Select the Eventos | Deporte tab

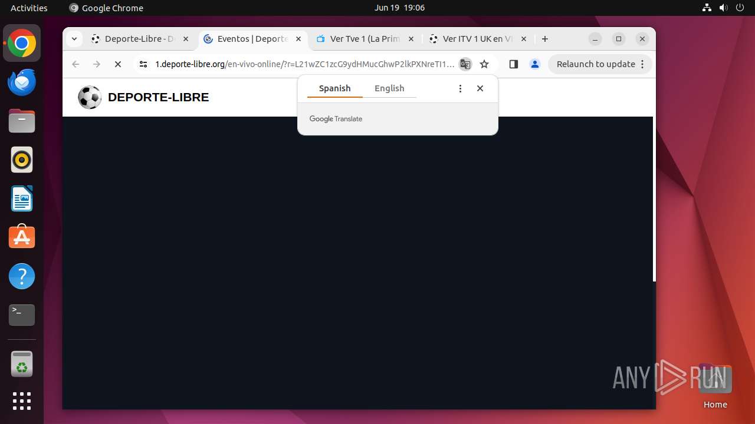click(x=252, y=39)
